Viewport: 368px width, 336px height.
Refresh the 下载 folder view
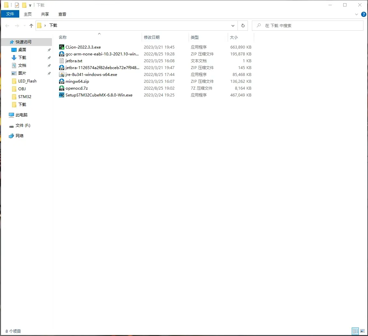pyautogui.click(x=243, y=25)
